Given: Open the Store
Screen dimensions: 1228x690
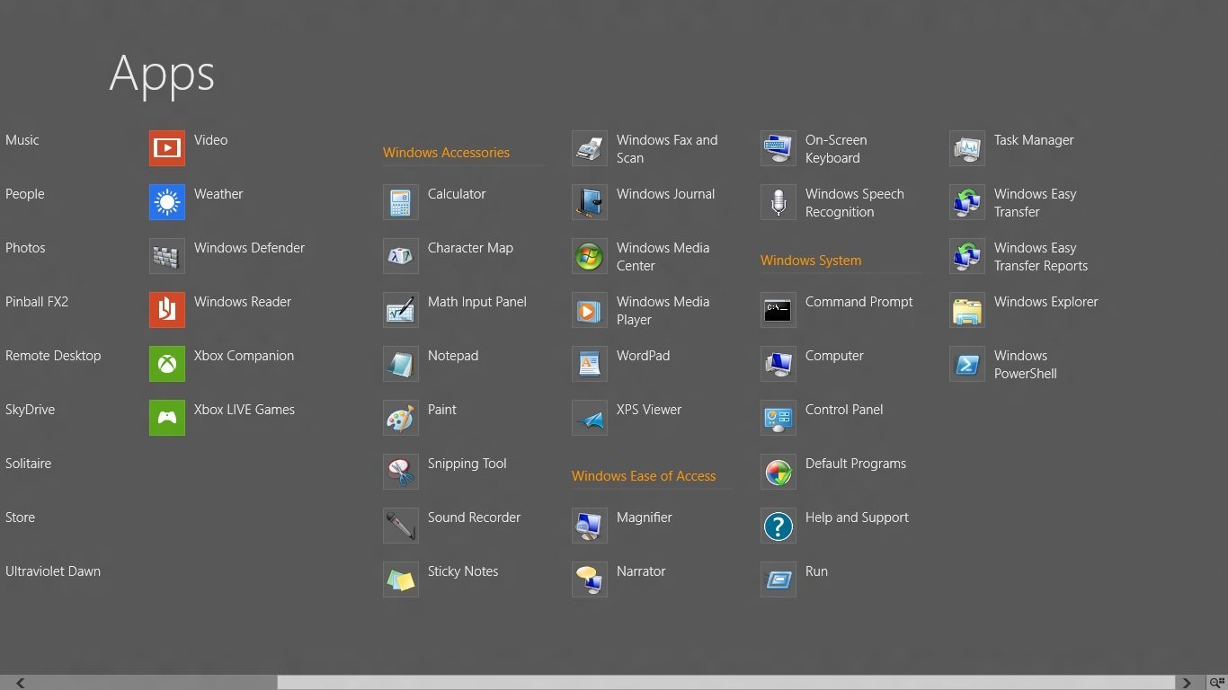Looking at the screenshot, I should pyautogui.click(x=21, y=517).
